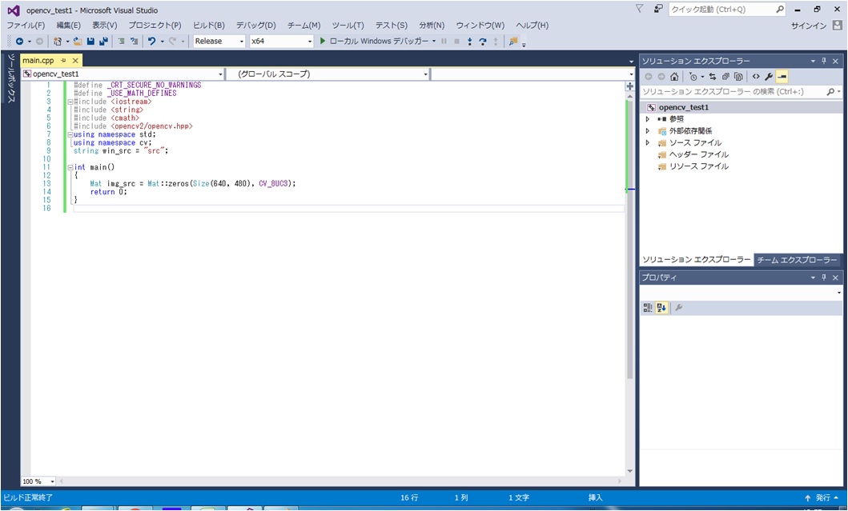Collapse the #include block at line 3
This screenshot has height=511, width=848.
point(70,102)
